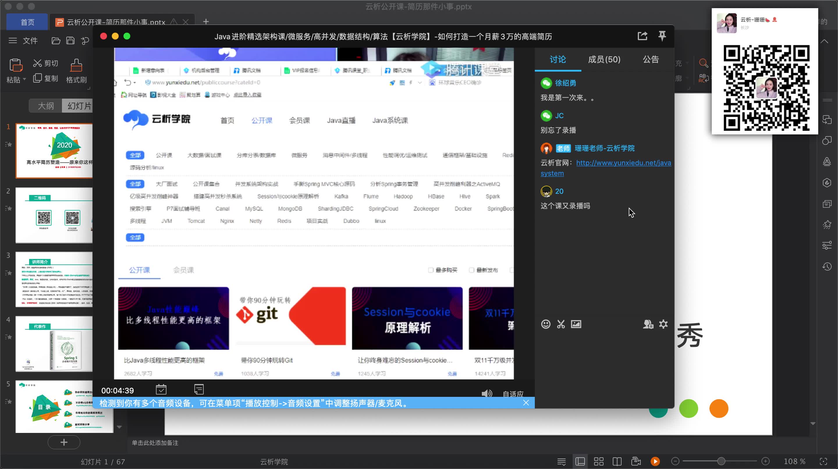Toggle notes pane icon in status bar

(x=562, y=461)
